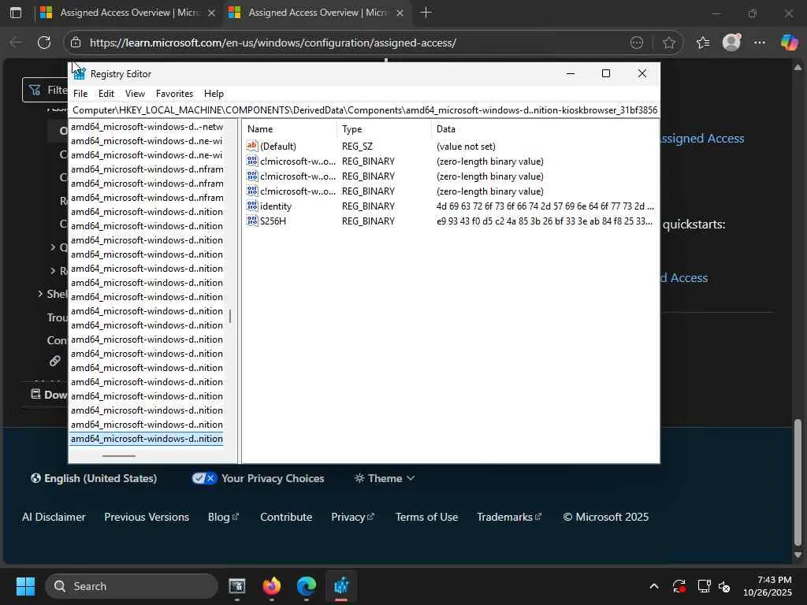Click the Registry Editor title bar icon

[x=80, y=73]
